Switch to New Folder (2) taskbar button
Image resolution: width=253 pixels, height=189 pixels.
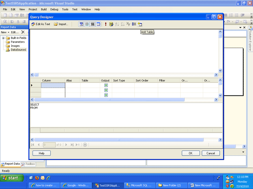(172, 185)
